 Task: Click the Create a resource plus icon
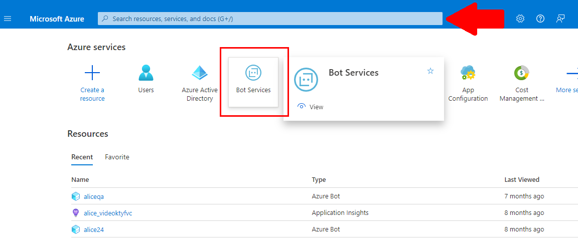92,73
